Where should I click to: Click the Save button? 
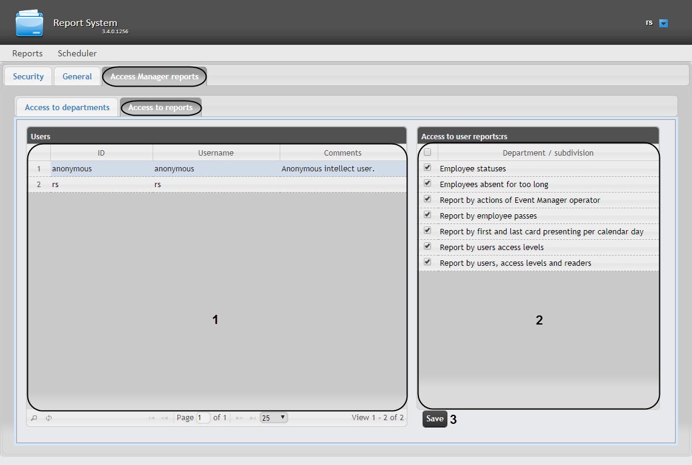coord(435,419)
